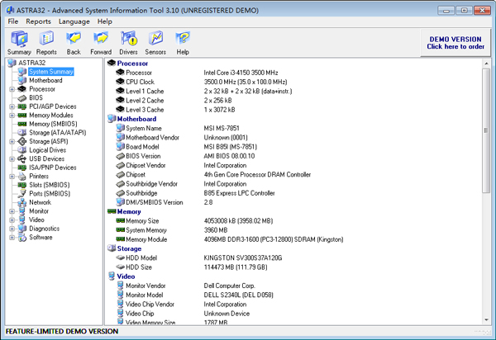
Task: Open the Help menu
Action: click(105, 21)
